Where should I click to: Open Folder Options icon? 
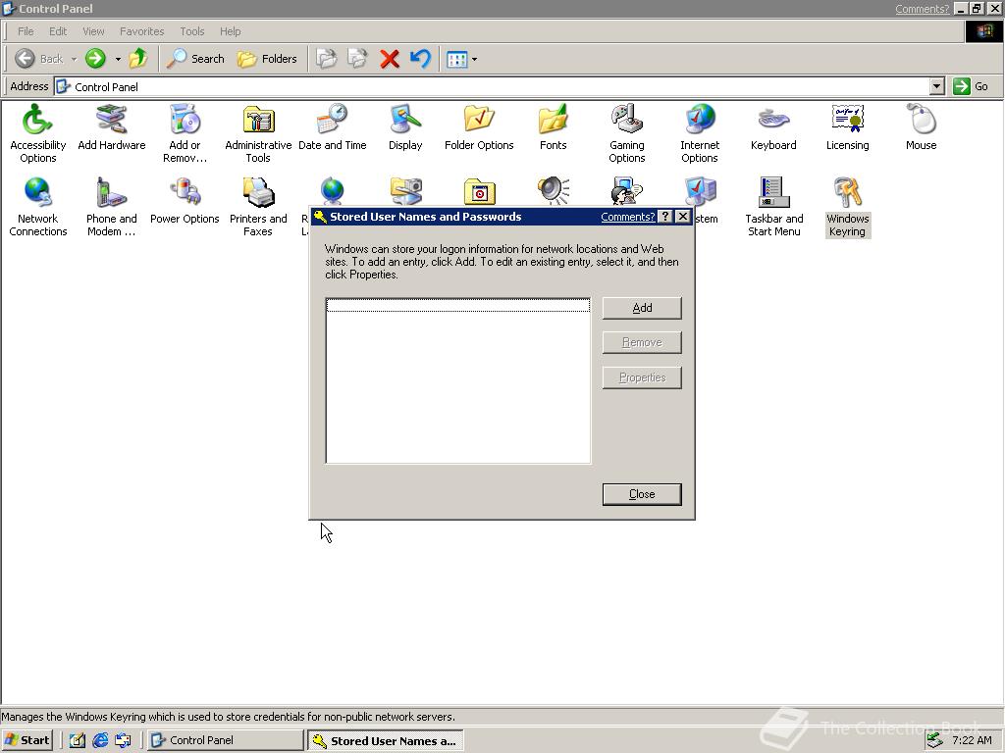tap(479, 127)
